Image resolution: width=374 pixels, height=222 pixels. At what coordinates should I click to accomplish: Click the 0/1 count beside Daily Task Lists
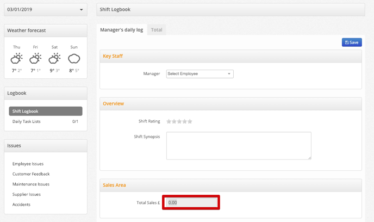point(75,121)
